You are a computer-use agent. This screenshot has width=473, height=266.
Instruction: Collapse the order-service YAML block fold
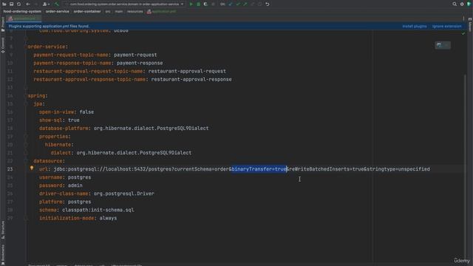(x=26, y=47)
